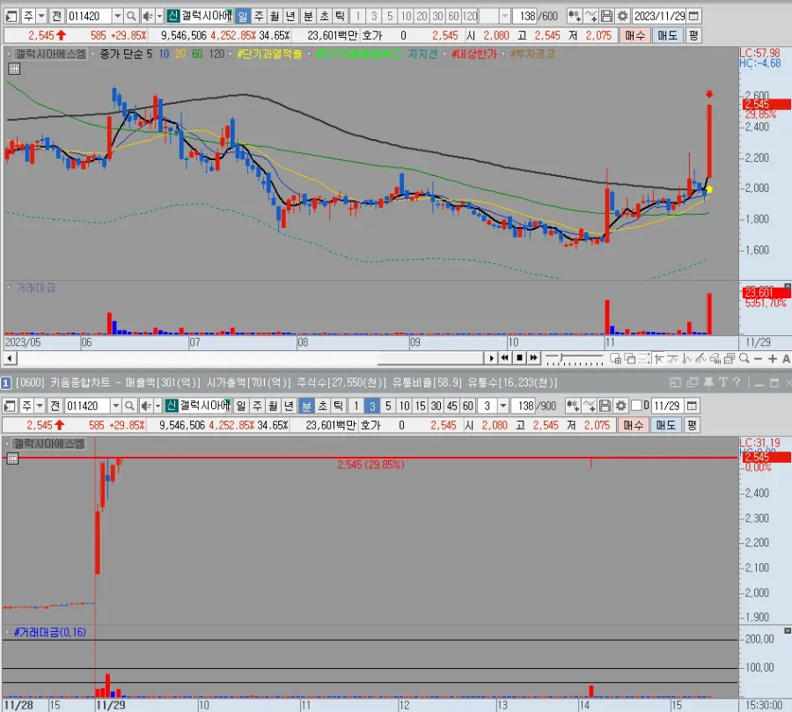Click the T font icon in bottom title bar
Image resolution: width=792 pixels, height=712 pixels.
[x=722, y=383]
